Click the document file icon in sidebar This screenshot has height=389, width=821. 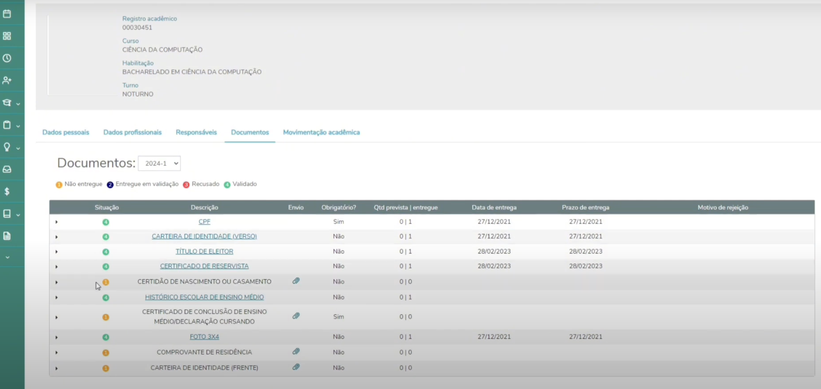coord(7,236)
